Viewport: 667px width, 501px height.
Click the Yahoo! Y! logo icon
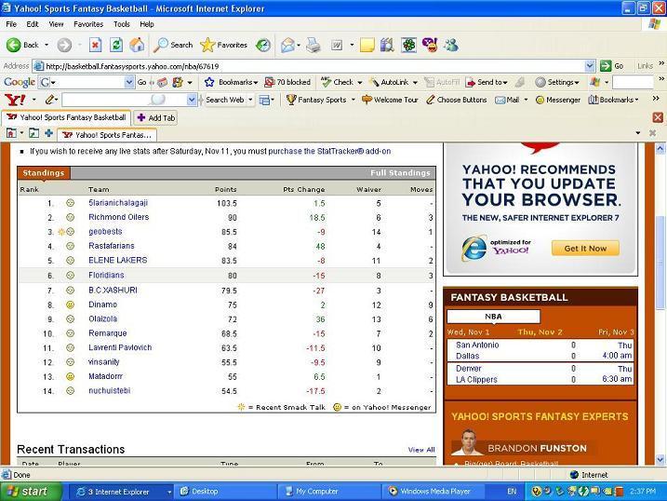[15, 100]
